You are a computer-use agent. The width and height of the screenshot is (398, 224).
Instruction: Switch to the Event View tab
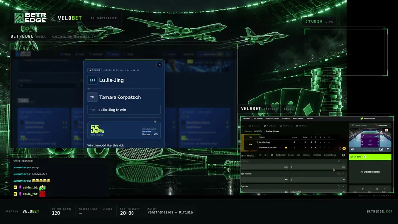coord(270,126)
